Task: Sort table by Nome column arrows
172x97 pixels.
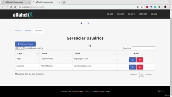Action: [70, 54]
